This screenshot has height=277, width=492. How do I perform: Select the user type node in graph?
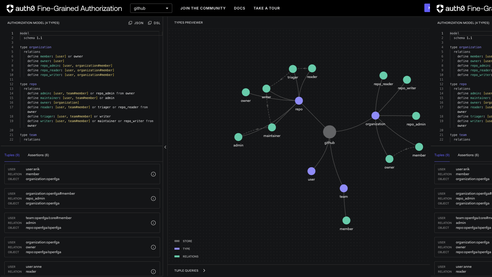click(311, 171)
